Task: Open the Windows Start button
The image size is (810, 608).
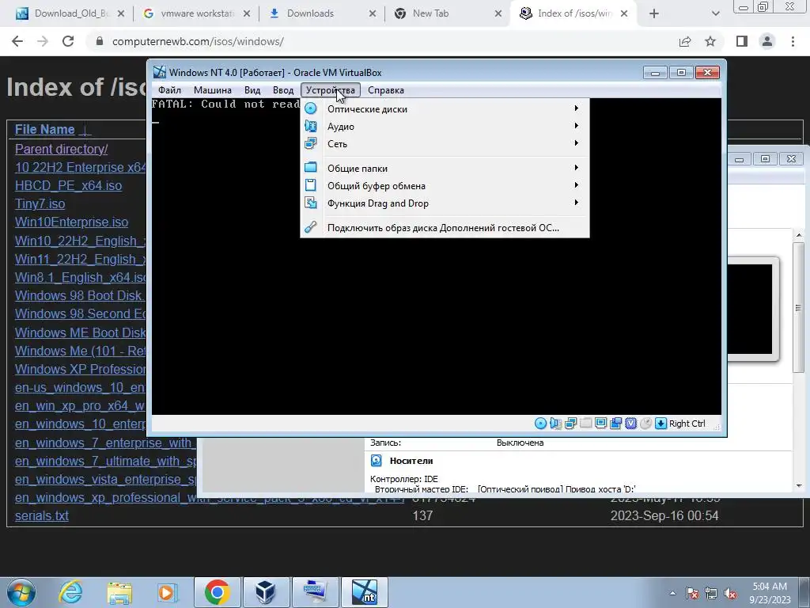Action: tap(21, 592)
